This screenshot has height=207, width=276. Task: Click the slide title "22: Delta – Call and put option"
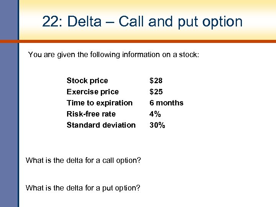point(142,21)
